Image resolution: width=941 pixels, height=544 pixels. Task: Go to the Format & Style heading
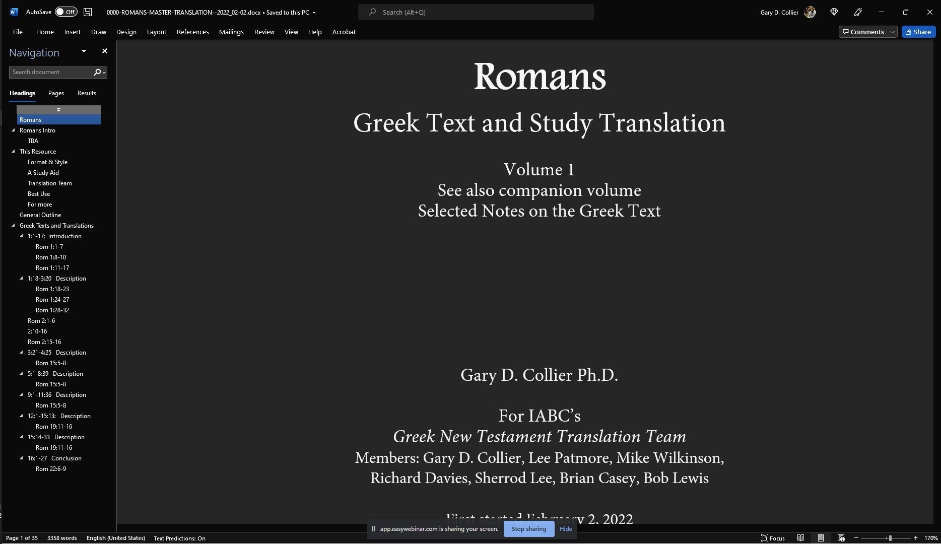[47, 162]
